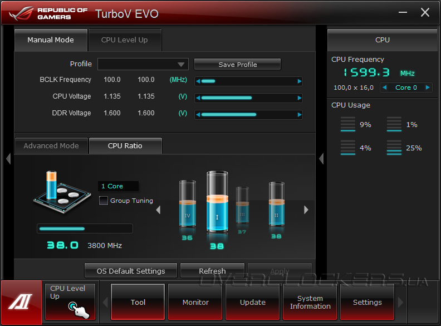The height and width of the screenshot is (326, 441).
Task: Click the BCLK Frequency slider track
Action: click(249, 81)
